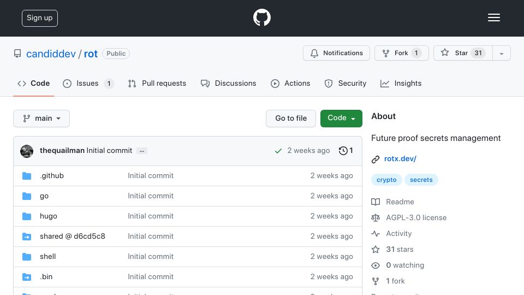This screenshot has height=295, width=524.
Task: Open the main branch dropdown
Action: (41, 119)
